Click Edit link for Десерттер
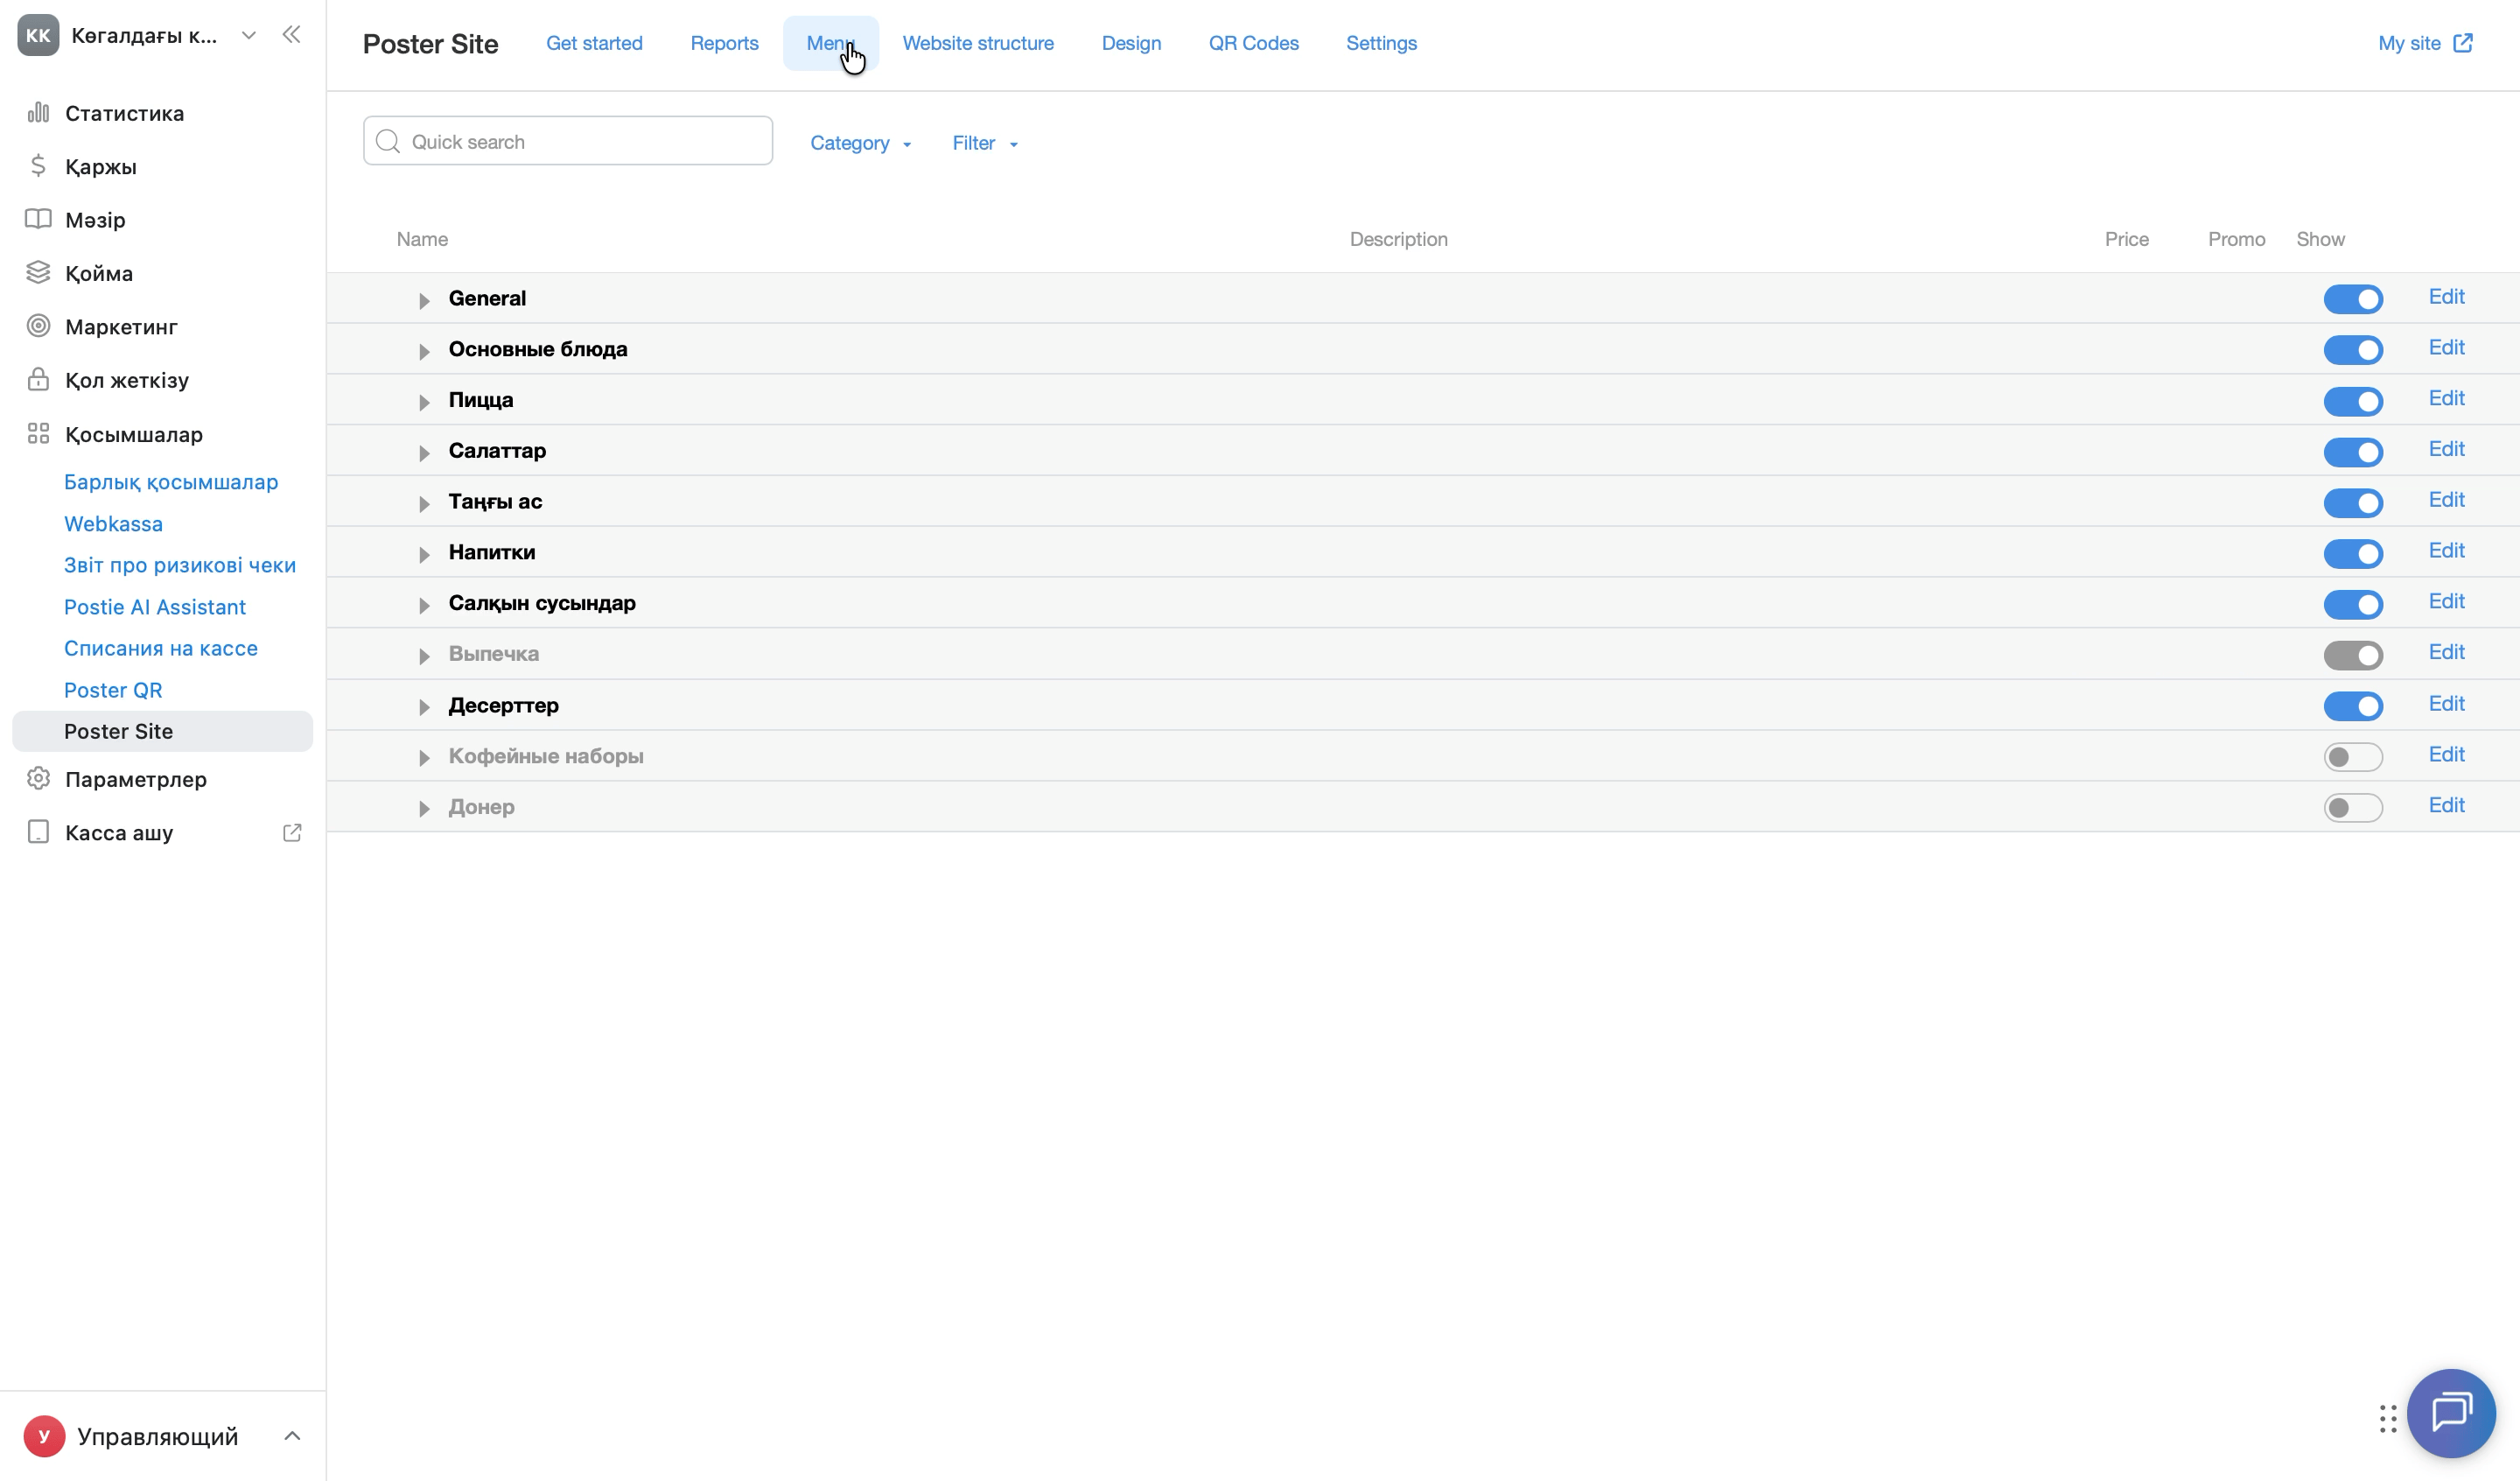Image resolution: width=2520 pixels, height=1481 pixels. [2447, 704]
